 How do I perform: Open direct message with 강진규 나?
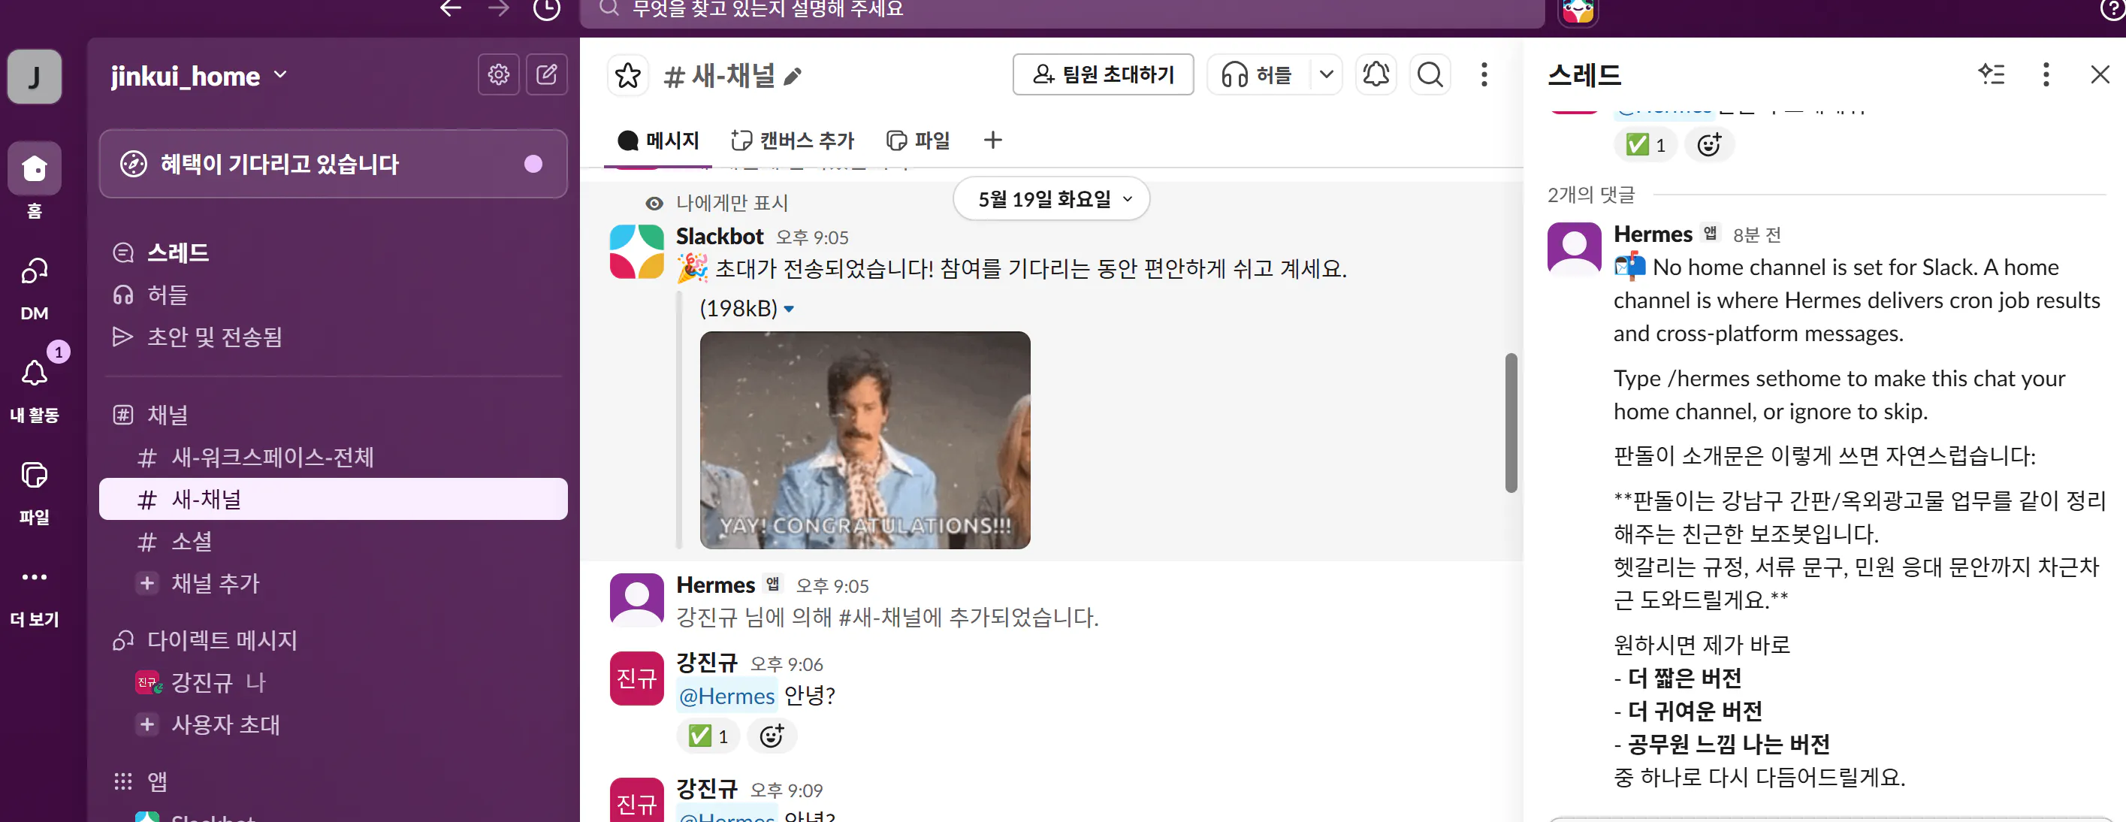[x=333, y=682]
